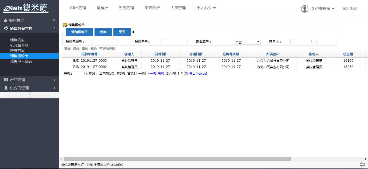Open the 是否成单 dropdown

[x=247, y=42]
